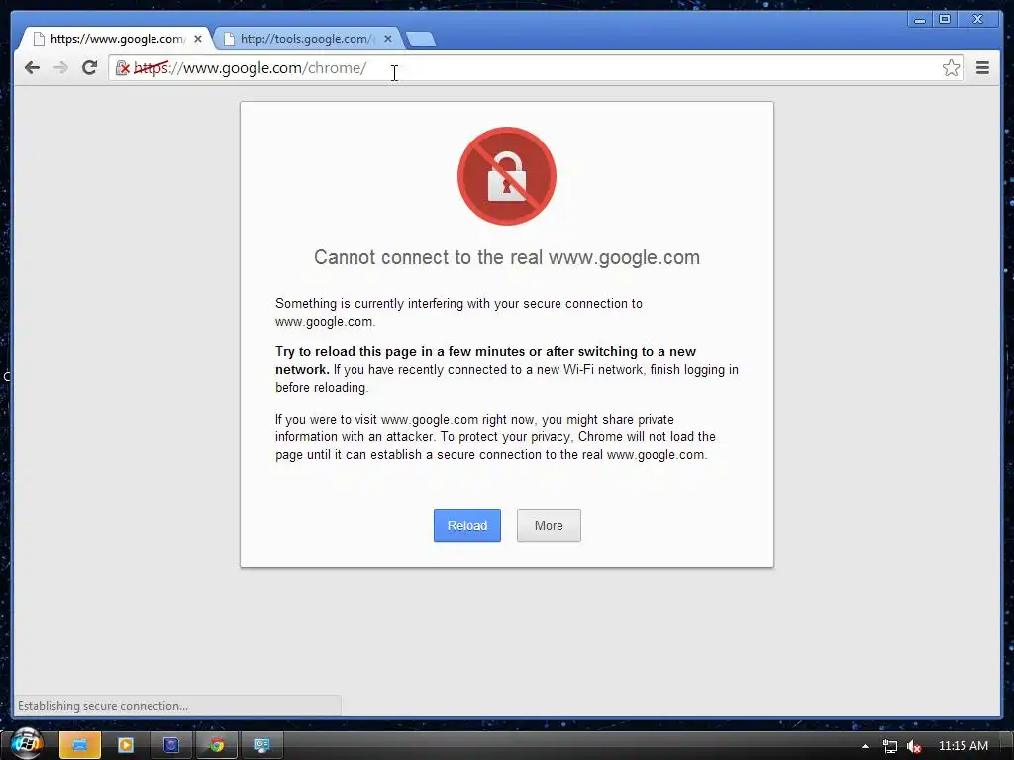Screen dimensions: 1014x760
Task: Minimize the Chrome window
Action: (920, 20)
